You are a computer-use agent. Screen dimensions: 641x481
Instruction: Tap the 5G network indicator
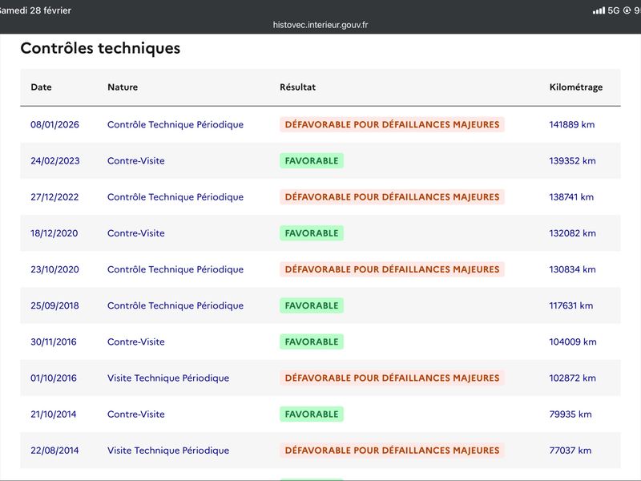point(614,10)
